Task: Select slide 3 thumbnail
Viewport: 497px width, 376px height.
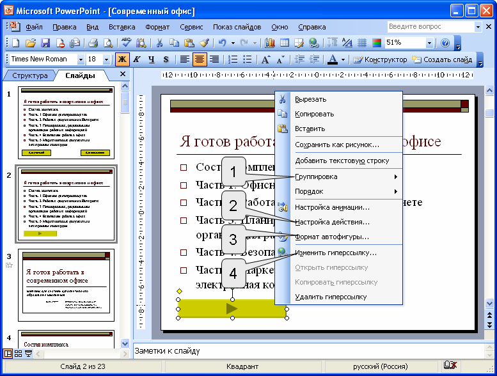Action: tap(67, 285)
